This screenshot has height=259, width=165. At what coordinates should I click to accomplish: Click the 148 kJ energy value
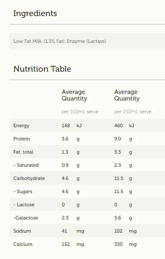tap(72, 126)
